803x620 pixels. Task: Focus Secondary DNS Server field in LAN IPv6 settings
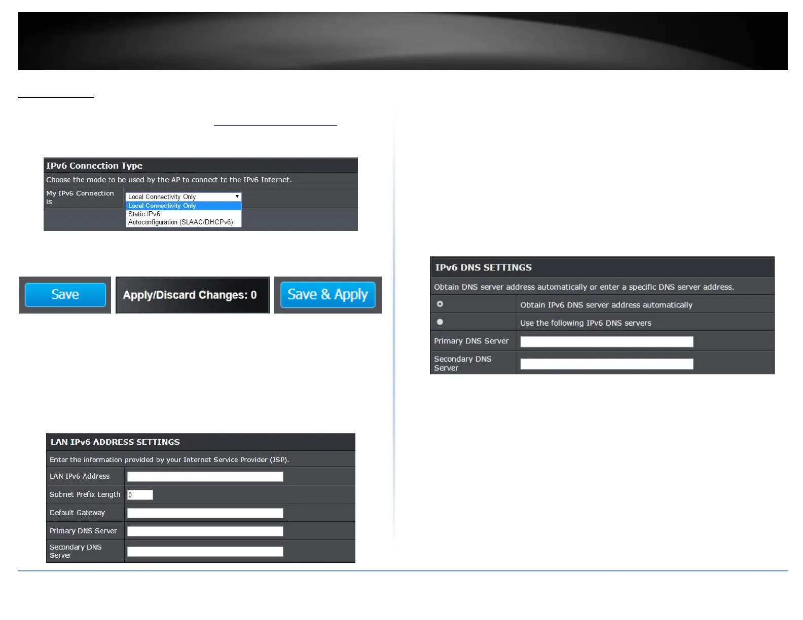[x=205, y=552]
